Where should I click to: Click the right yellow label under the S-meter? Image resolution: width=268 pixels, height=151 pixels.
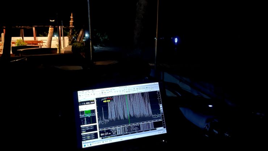(x=109, y=101)
